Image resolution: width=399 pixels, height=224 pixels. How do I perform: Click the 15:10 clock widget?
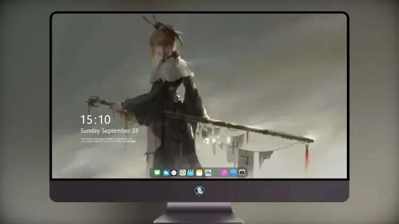point(96,119)
